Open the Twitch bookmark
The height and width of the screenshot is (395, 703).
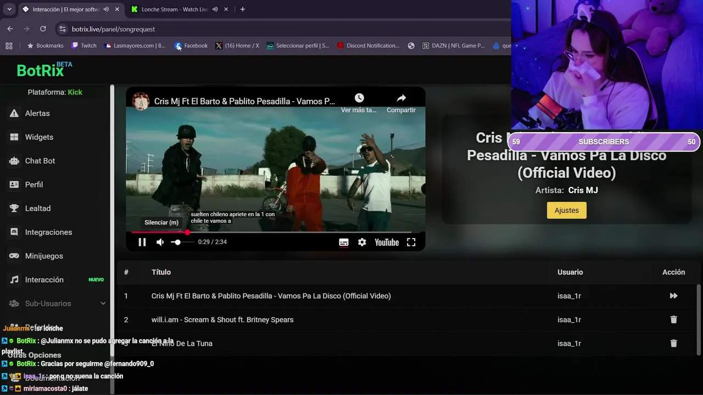(x=84, y=46)
